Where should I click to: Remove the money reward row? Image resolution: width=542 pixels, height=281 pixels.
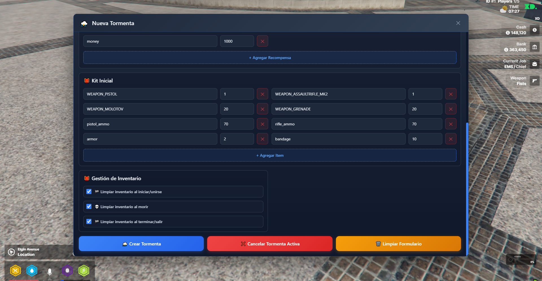[x=262, y=41]
